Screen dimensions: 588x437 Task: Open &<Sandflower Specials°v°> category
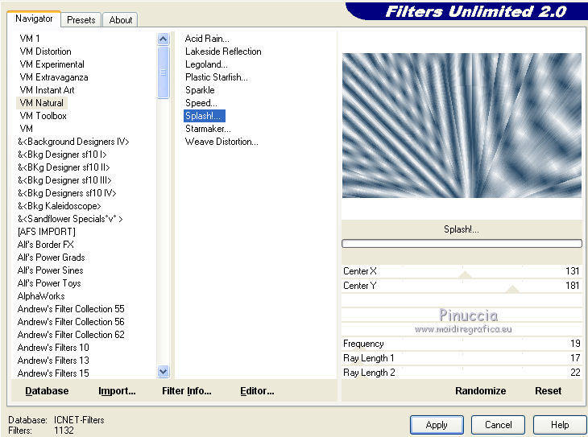coord(70,219)
